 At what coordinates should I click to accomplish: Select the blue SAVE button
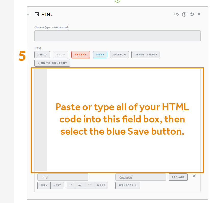100,54
